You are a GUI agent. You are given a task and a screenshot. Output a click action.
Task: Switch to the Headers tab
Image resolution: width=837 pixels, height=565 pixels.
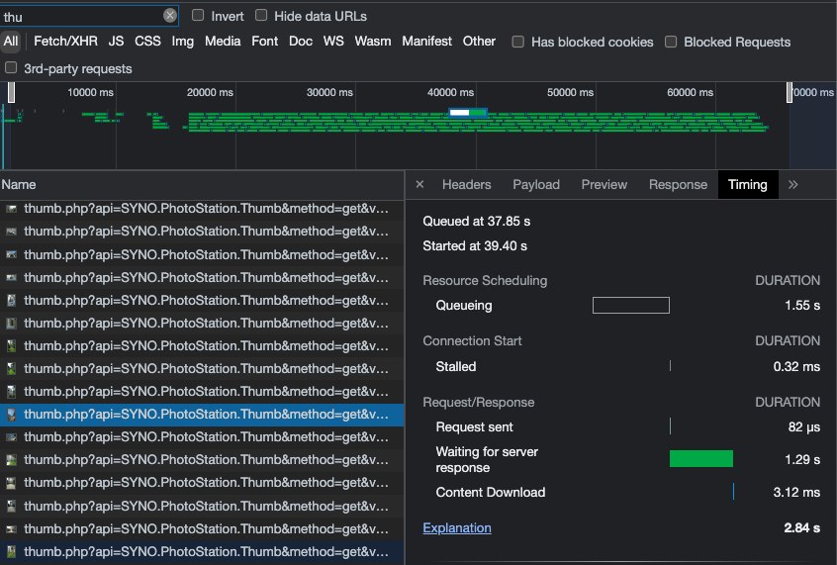[466, 185]
